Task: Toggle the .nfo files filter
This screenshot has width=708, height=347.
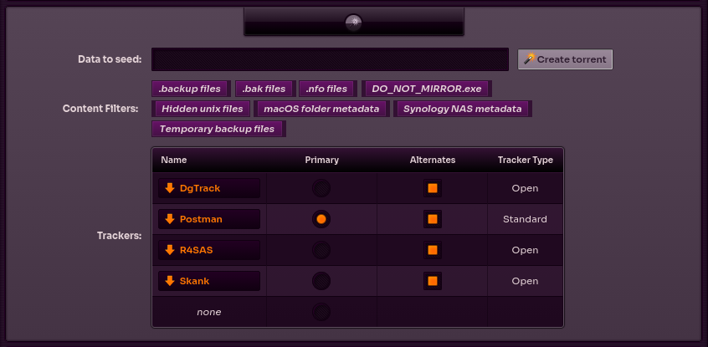Action: coord(326,89)
